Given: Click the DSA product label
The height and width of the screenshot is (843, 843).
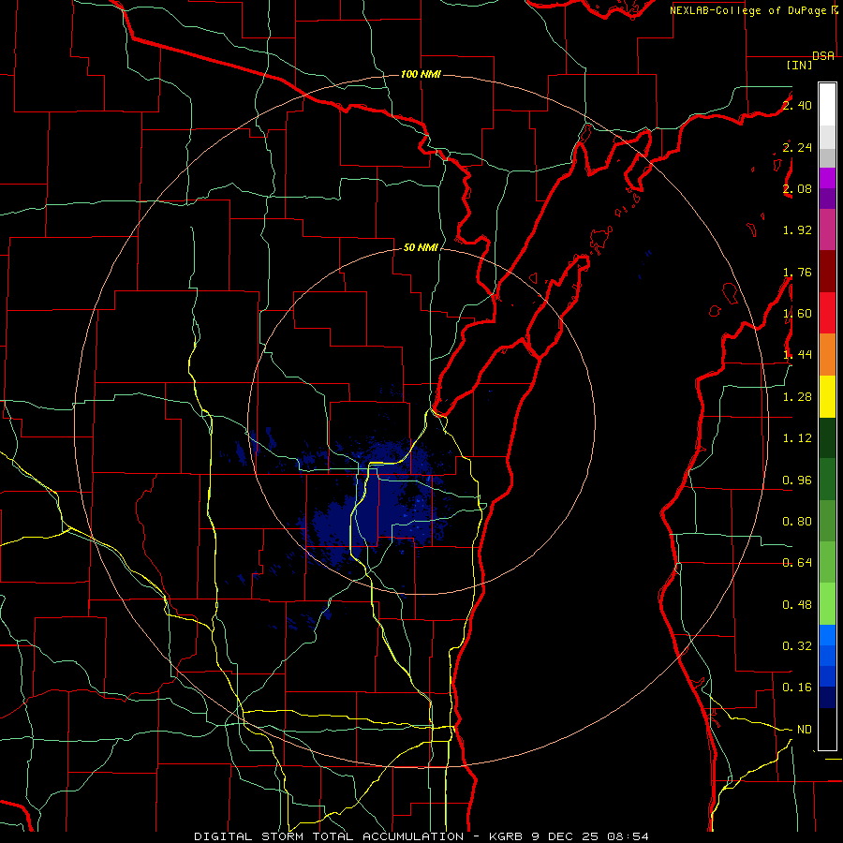Looking at the screenshot, I should (x=823, y=56).
